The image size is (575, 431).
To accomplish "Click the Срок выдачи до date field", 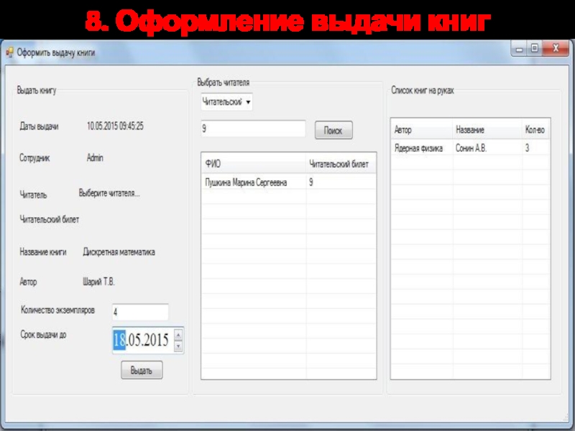I will [x=142, y=340].
